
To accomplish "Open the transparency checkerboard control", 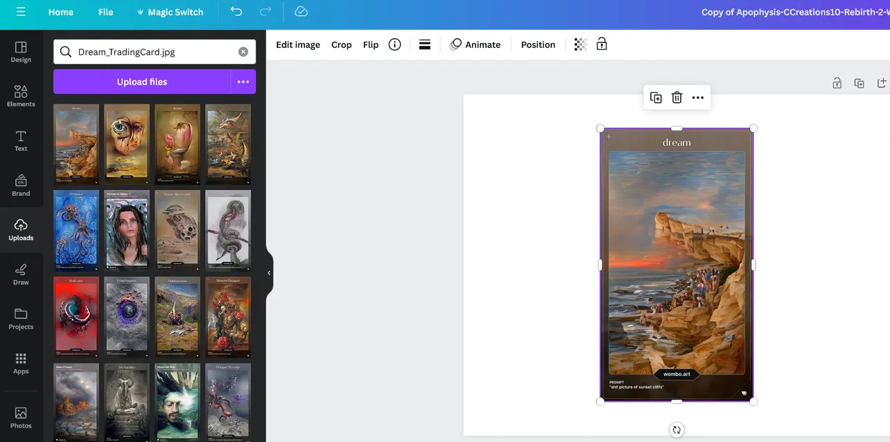I will (581, 44).
